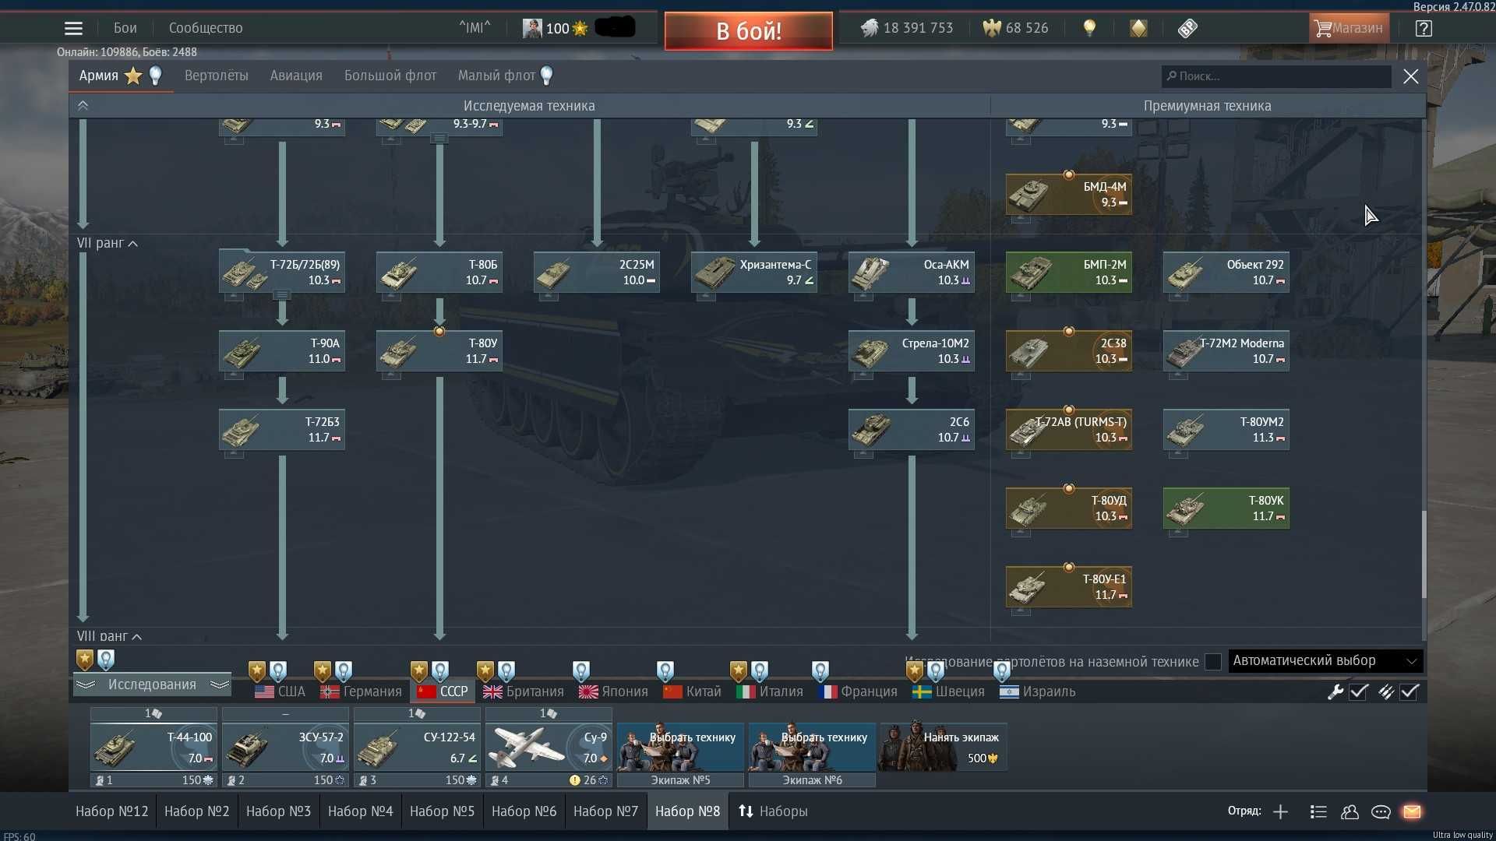Open the contacts friends icon

point(1350,811)
